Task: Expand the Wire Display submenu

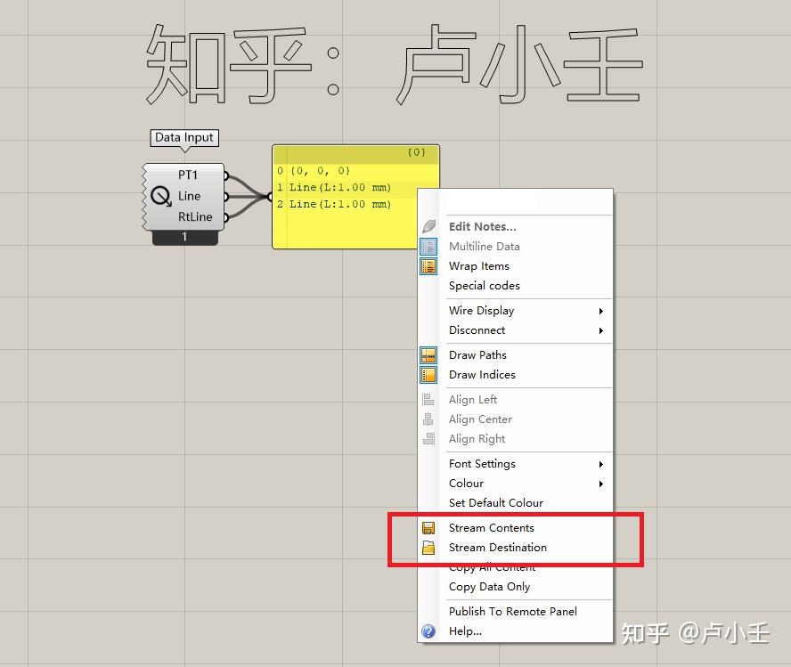Action: [x=481, y=310]
